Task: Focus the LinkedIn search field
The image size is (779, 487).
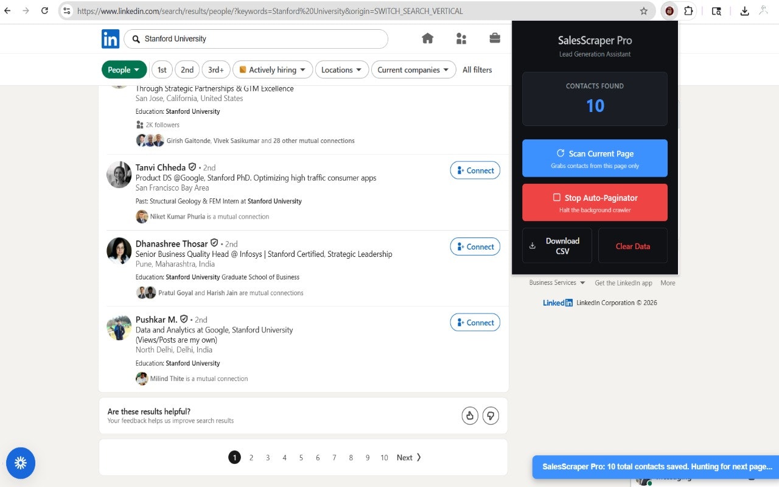Action: point(256,39)
